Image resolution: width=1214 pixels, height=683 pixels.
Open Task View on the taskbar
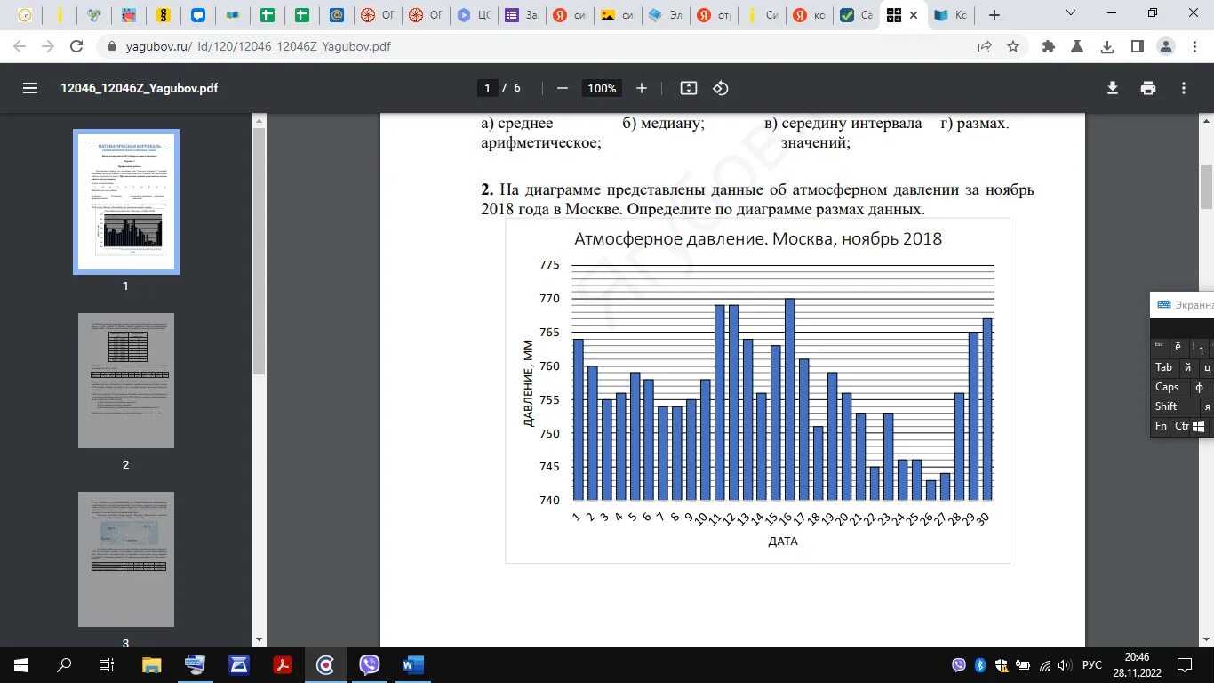click(x=107, y=664)
